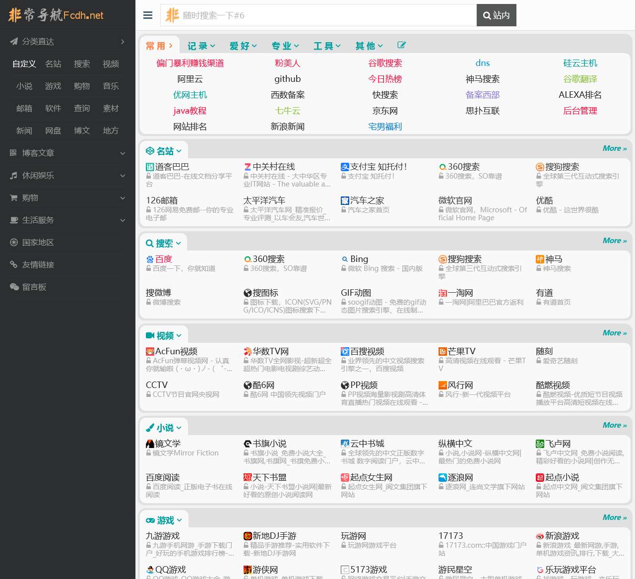Open the 工具 tab dropdown
Viewport: 635px width, 579px height.
coord(327,46)
